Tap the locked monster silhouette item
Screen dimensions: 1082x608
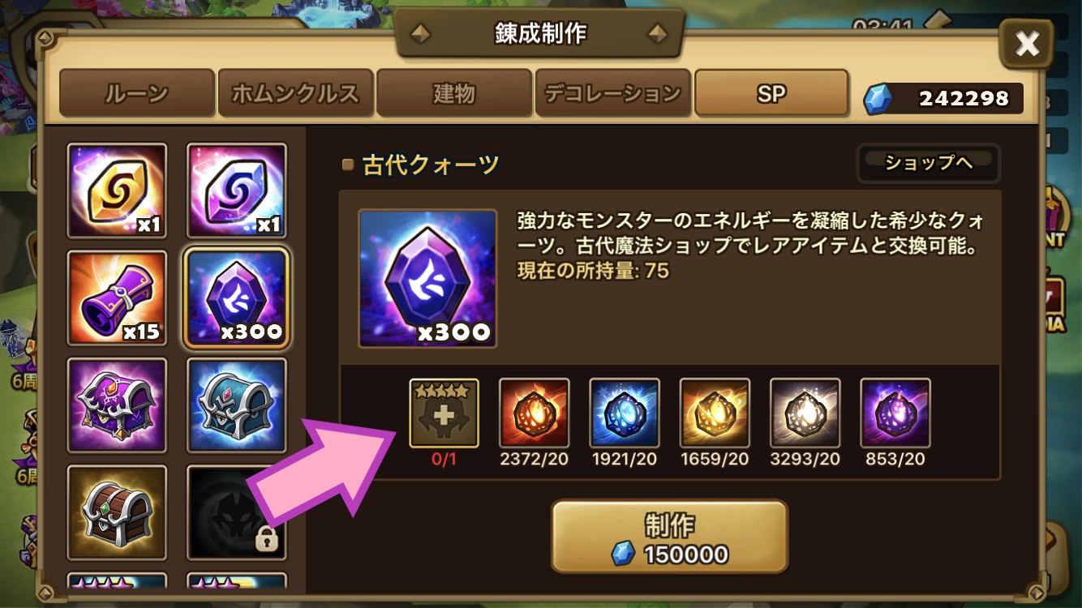(237, 512)
